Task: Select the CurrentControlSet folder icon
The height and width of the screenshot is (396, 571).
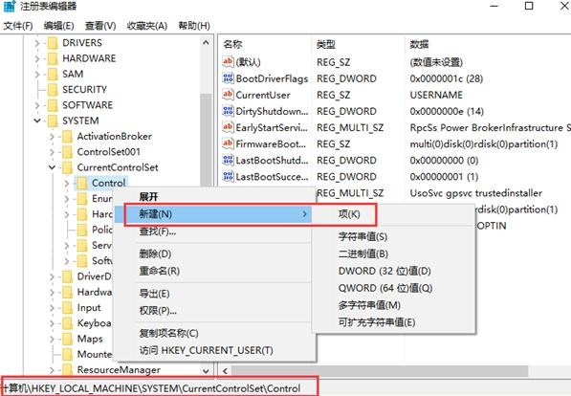Action: [x=67, y=167]
